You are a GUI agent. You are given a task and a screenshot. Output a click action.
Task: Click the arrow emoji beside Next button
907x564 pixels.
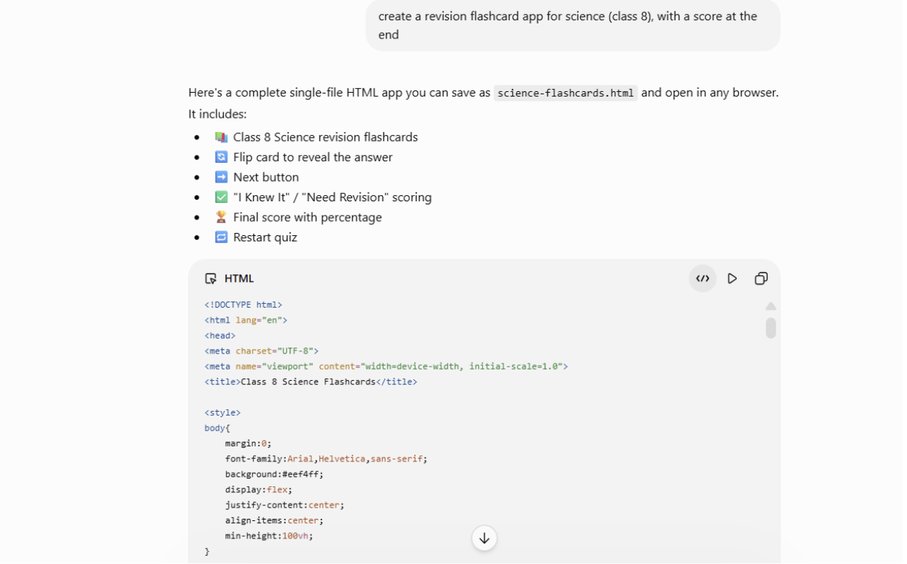coord(221,177)
